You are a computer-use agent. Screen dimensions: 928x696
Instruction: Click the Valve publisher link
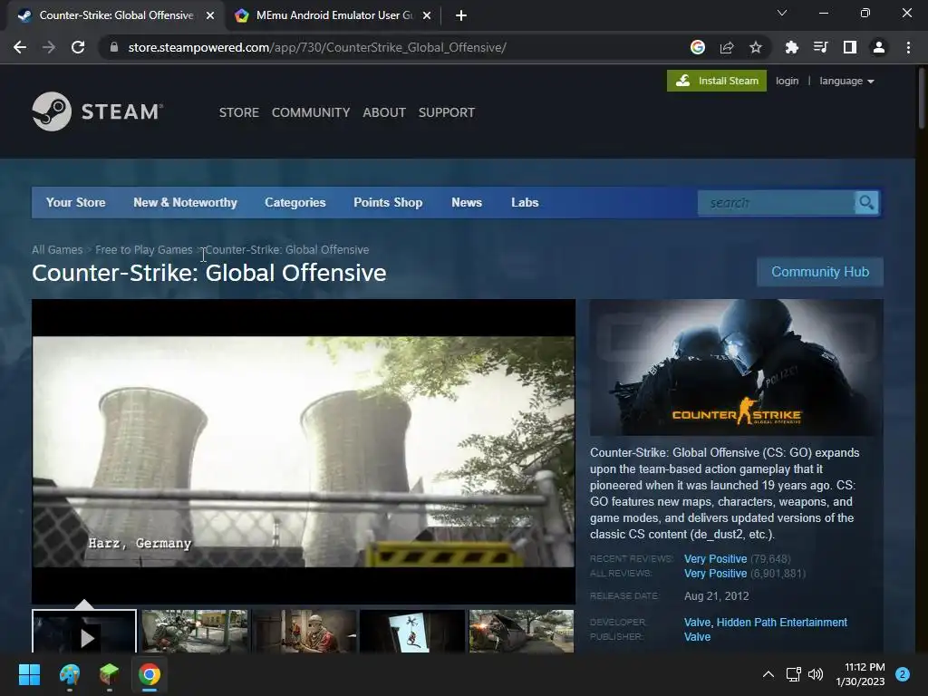click(x=697, y=637)
